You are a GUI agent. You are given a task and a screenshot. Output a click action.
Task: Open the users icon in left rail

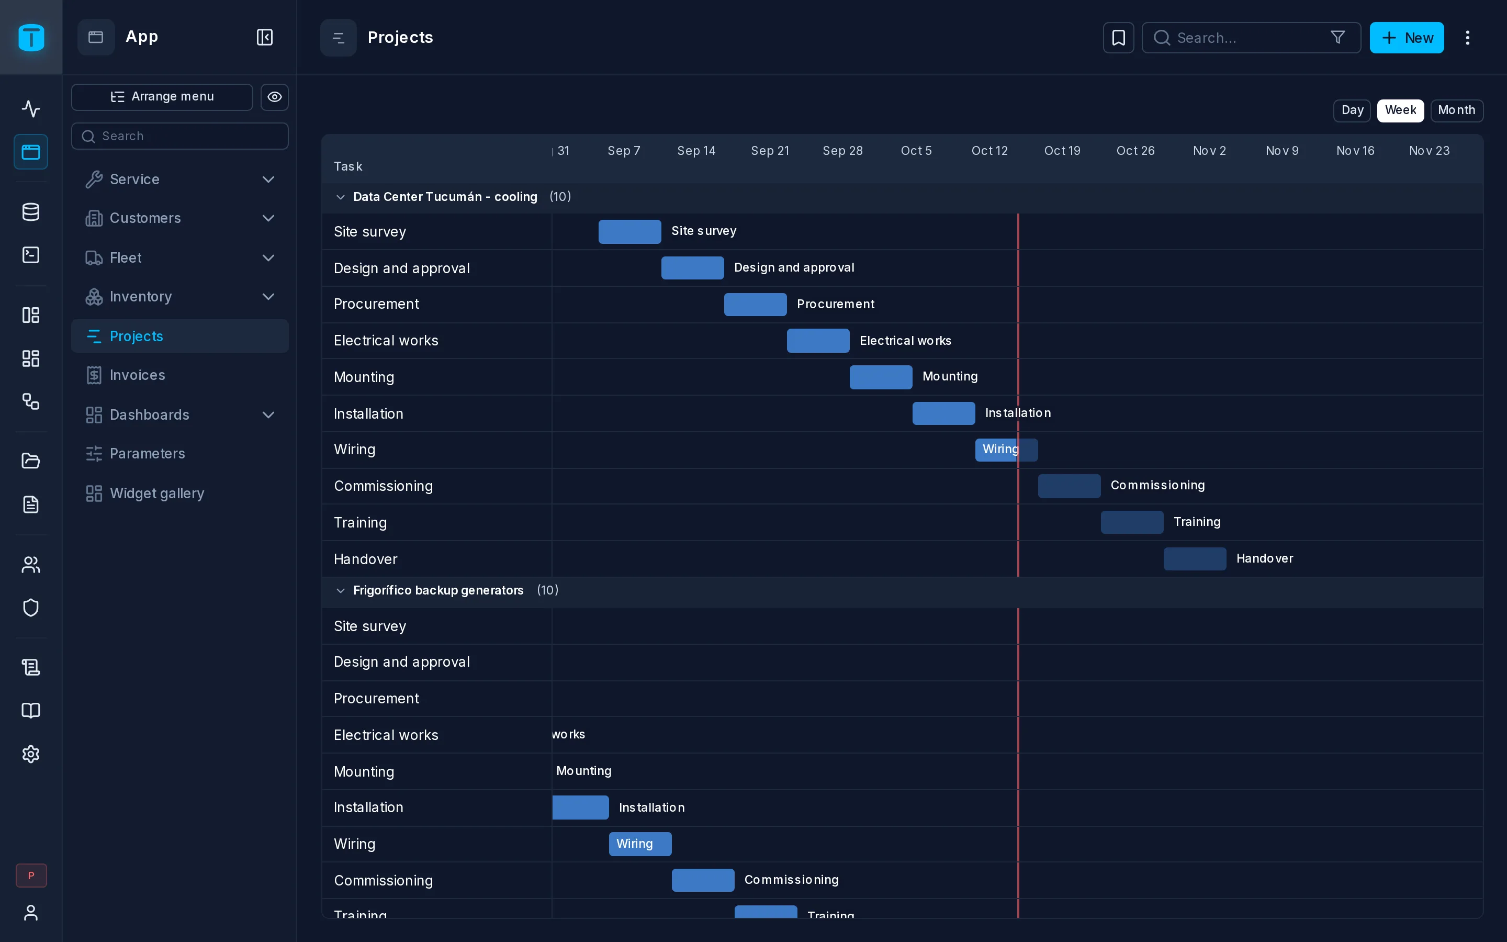30,565
